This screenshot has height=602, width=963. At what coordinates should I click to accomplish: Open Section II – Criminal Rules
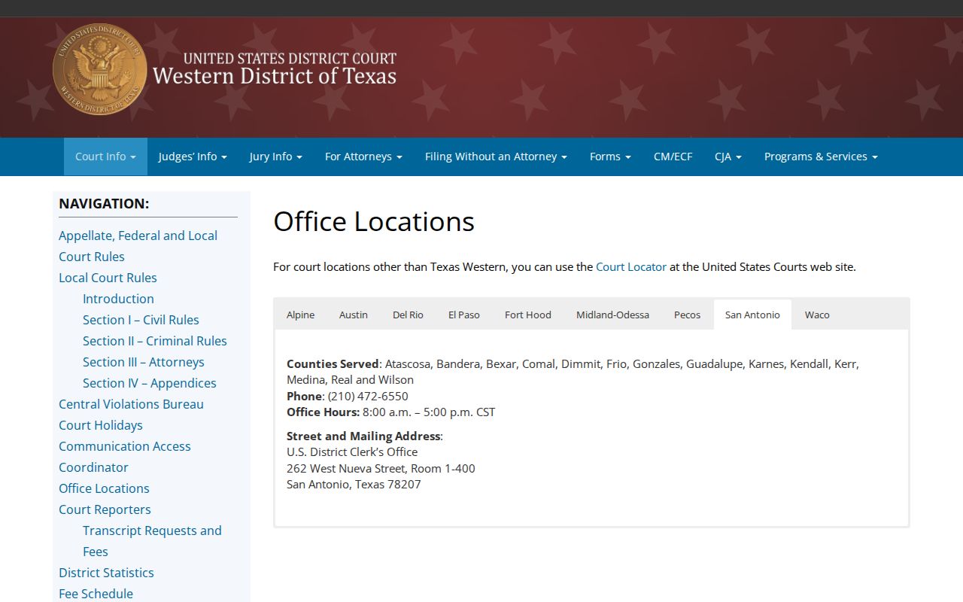[x=154, y=341]
